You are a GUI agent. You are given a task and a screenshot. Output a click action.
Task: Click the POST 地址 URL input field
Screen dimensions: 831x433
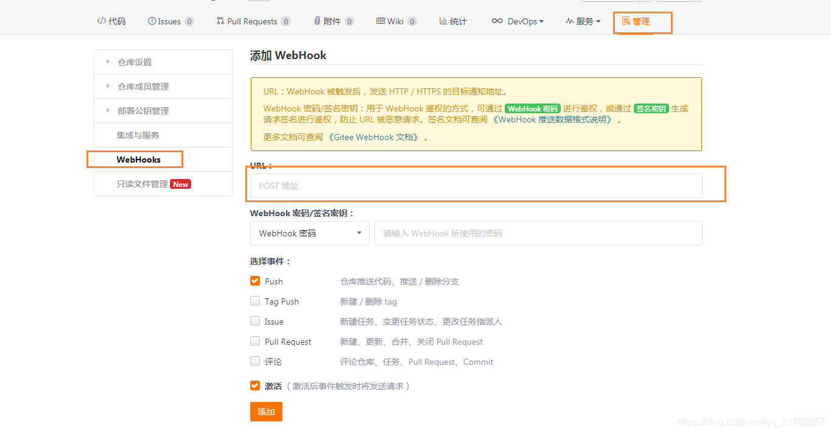476,186
